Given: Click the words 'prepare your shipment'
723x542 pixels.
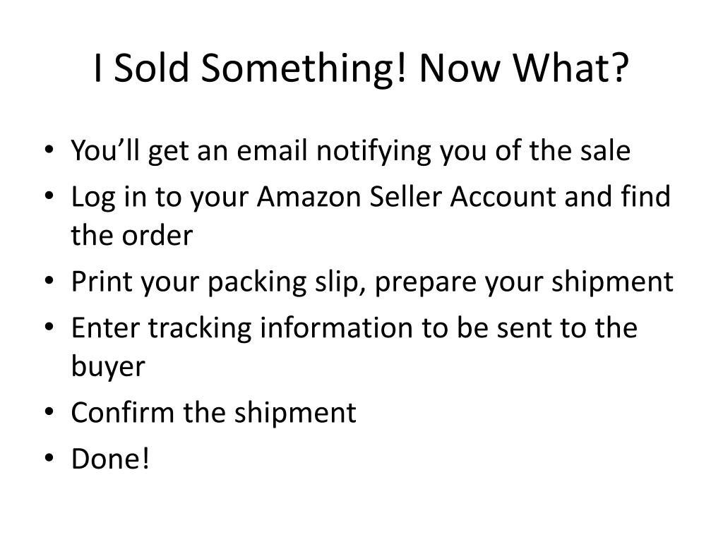Looking at the screenshot, I should (x=524, y=282).
